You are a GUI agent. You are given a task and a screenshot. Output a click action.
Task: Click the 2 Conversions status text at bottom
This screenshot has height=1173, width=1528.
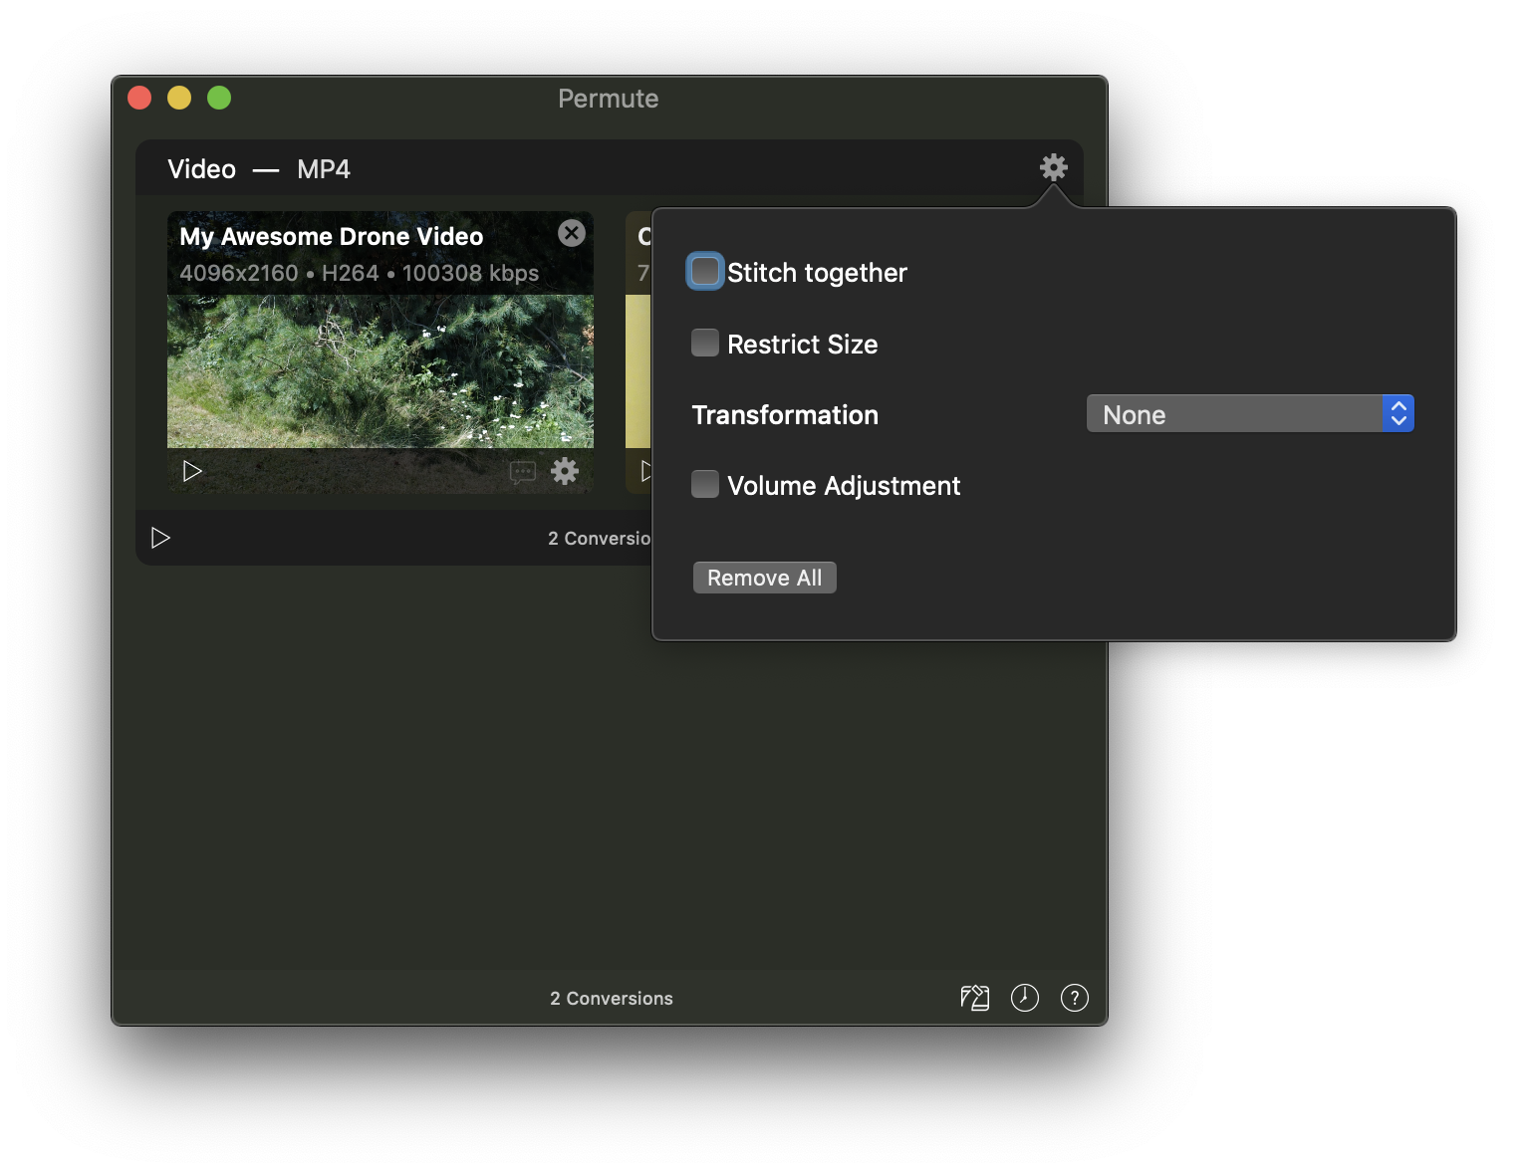(612, 999)
